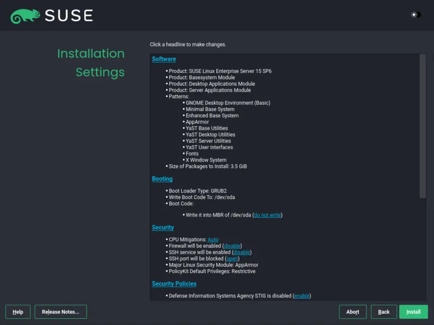
Task: Open the blocked SSH port
Action: 232,258
